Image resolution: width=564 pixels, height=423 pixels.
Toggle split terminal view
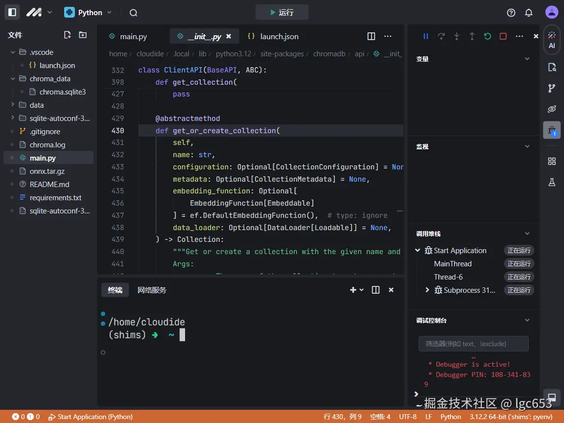click(376, 290)
